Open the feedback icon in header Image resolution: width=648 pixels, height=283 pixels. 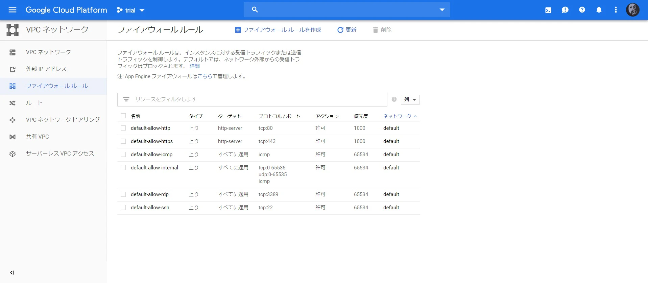click(x=565, y=10)
